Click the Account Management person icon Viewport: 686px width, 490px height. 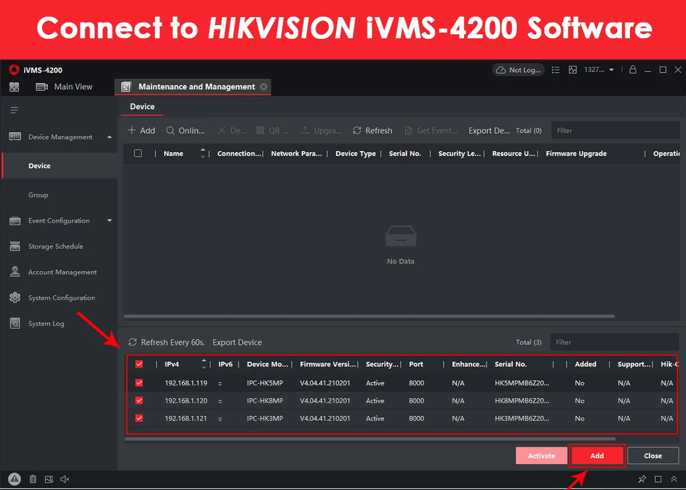(x=15, y=272)
